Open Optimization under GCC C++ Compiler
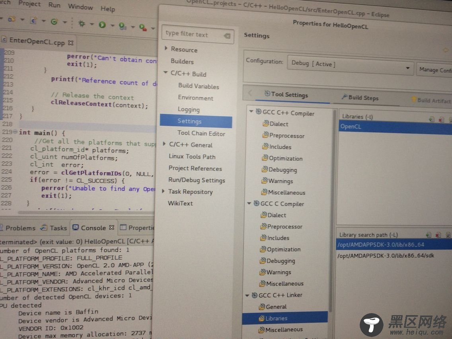 pos(282,158)
